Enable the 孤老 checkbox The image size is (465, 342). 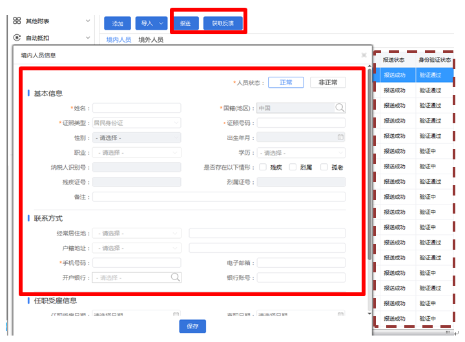click(x=324, y=167)
